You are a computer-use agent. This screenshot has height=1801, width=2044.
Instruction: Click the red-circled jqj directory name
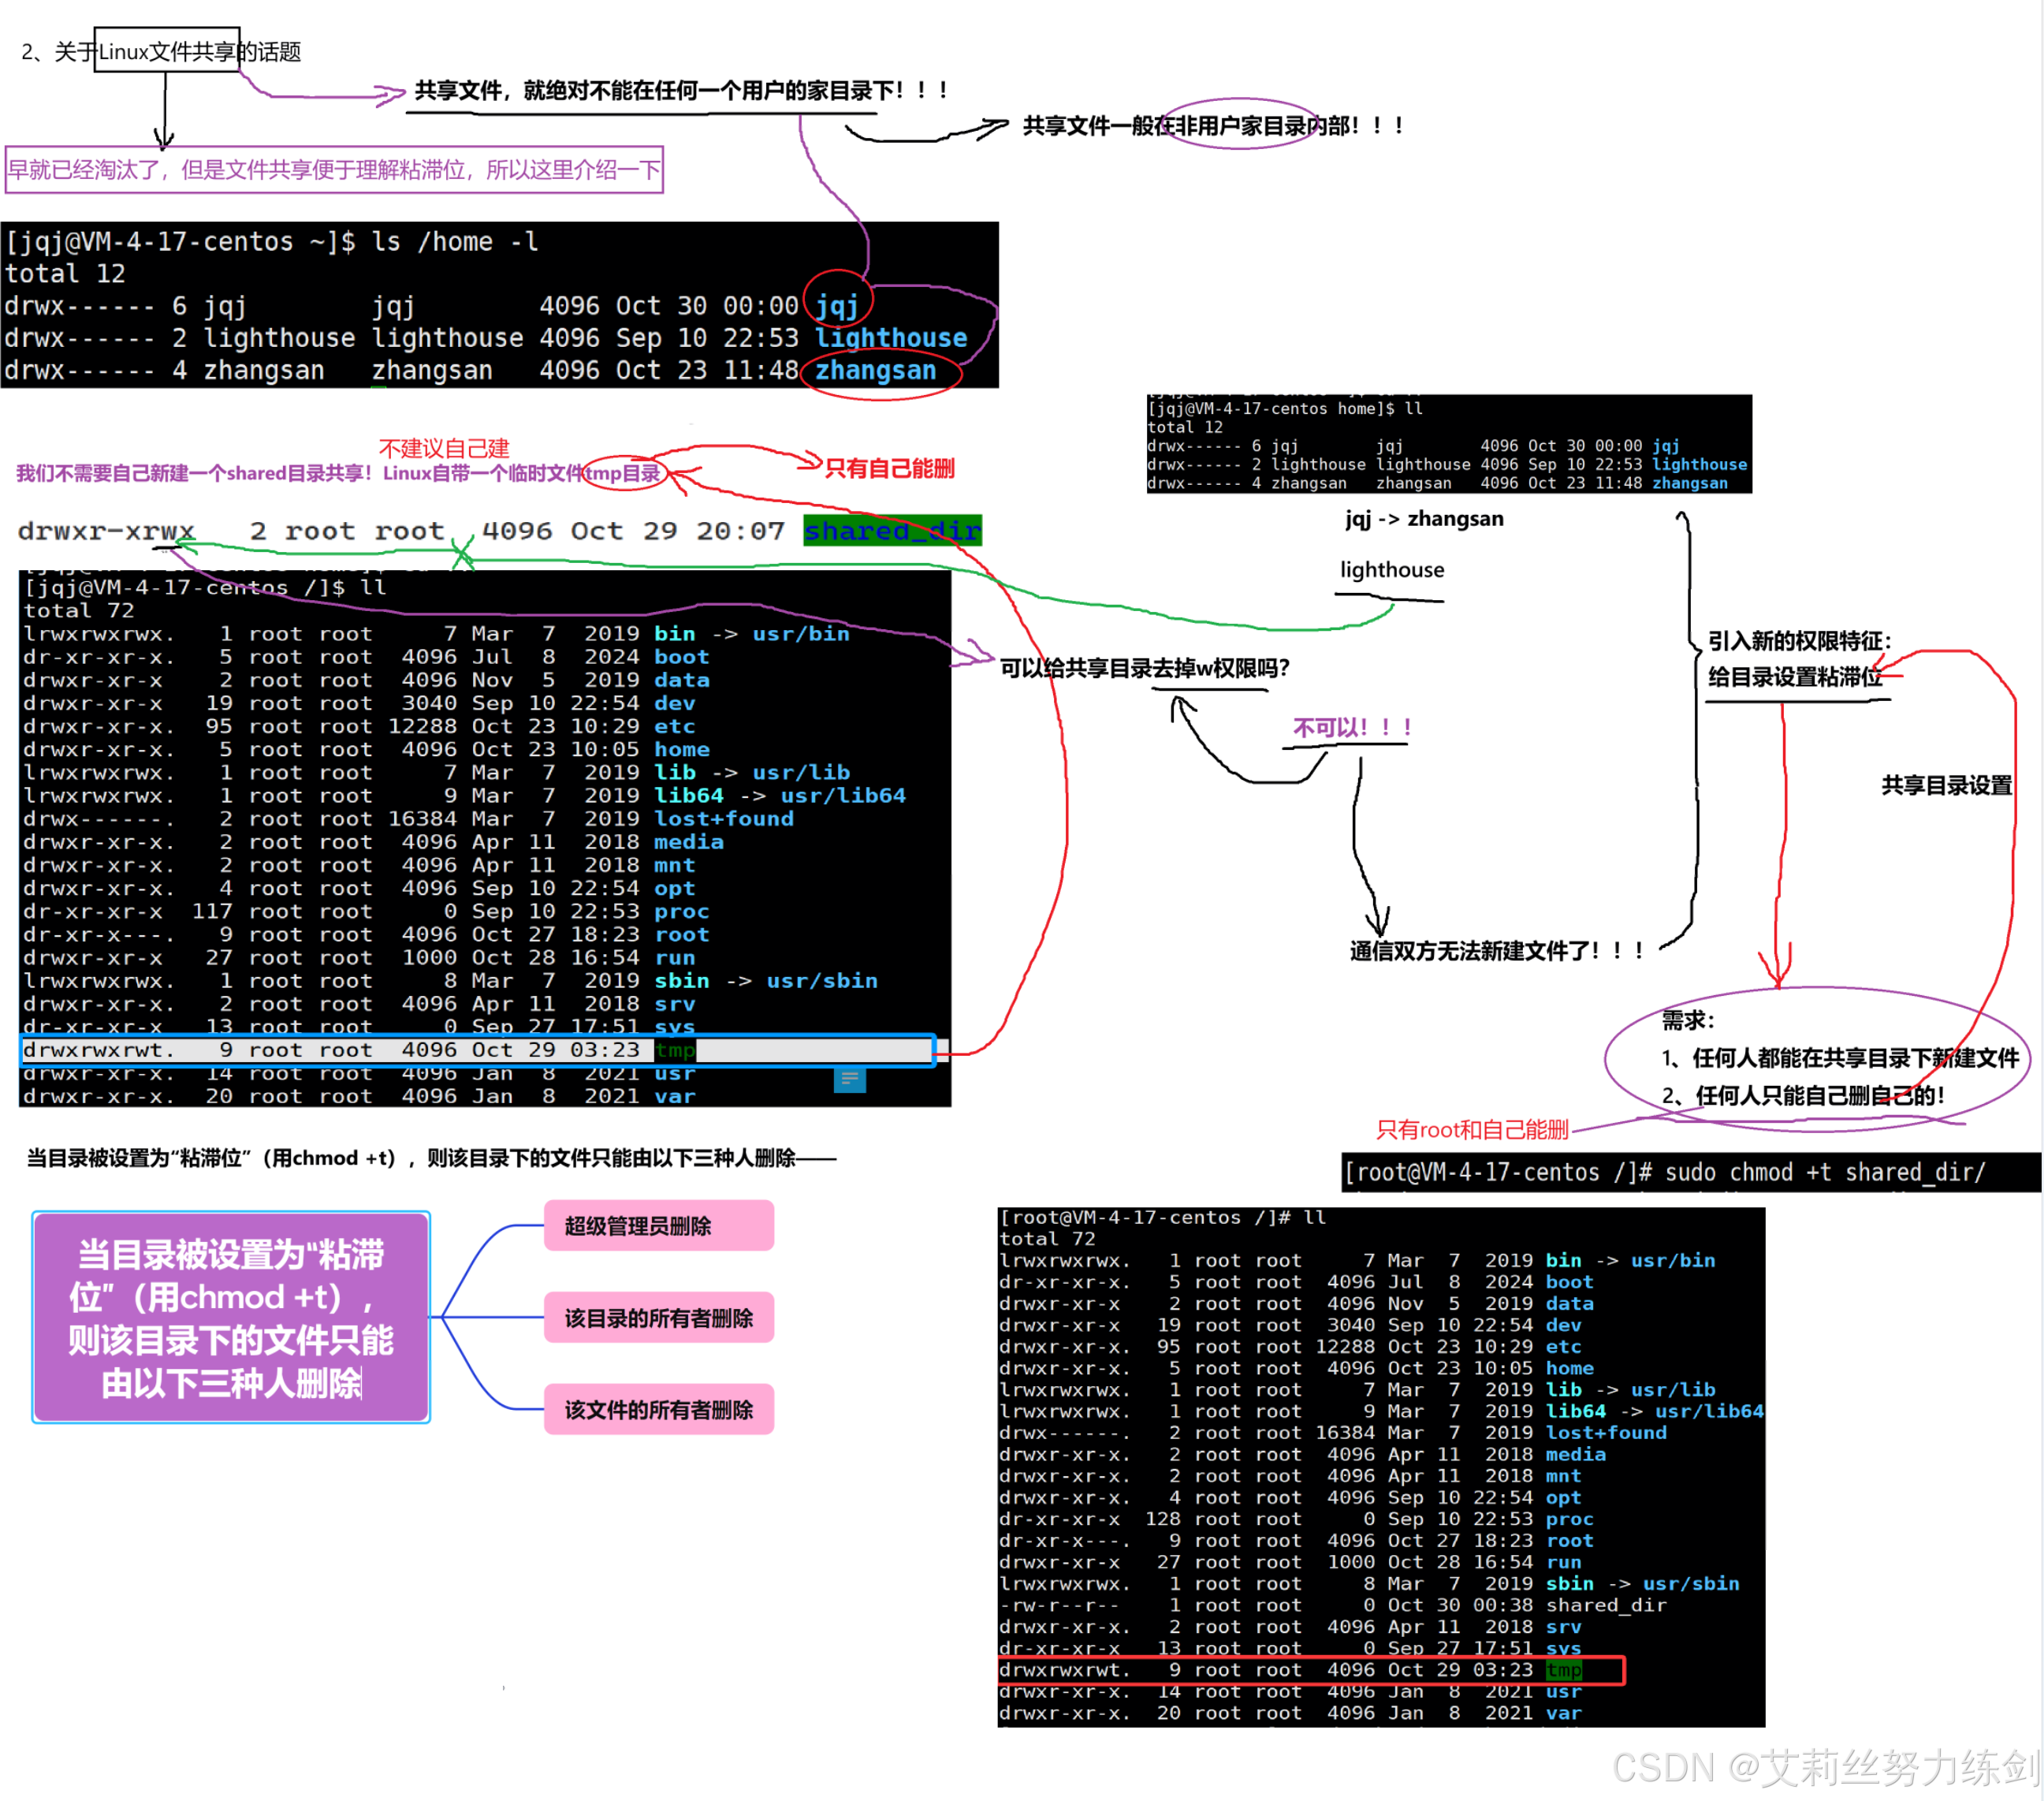tap(837, 304)
